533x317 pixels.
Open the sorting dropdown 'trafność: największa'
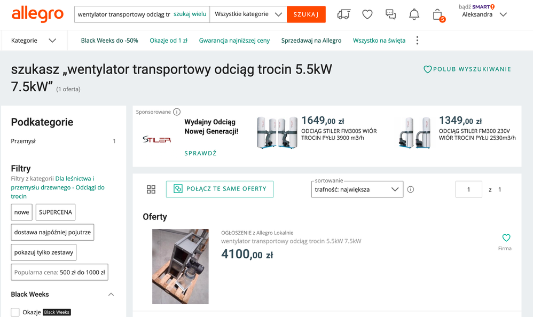click(x=357, y=189)
